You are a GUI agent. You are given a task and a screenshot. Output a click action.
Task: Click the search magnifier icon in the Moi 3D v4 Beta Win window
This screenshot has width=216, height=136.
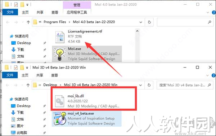209,85
